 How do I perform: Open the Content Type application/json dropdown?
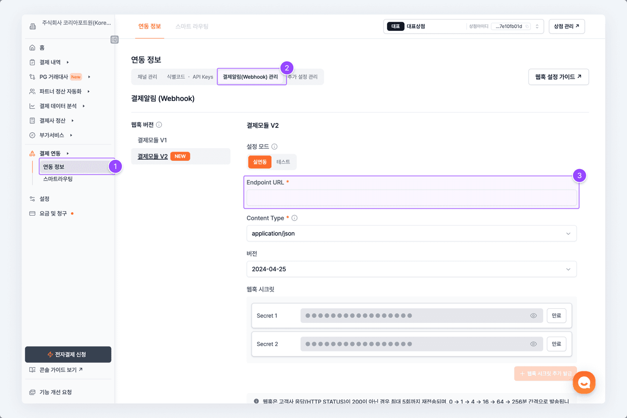[411, 234]
